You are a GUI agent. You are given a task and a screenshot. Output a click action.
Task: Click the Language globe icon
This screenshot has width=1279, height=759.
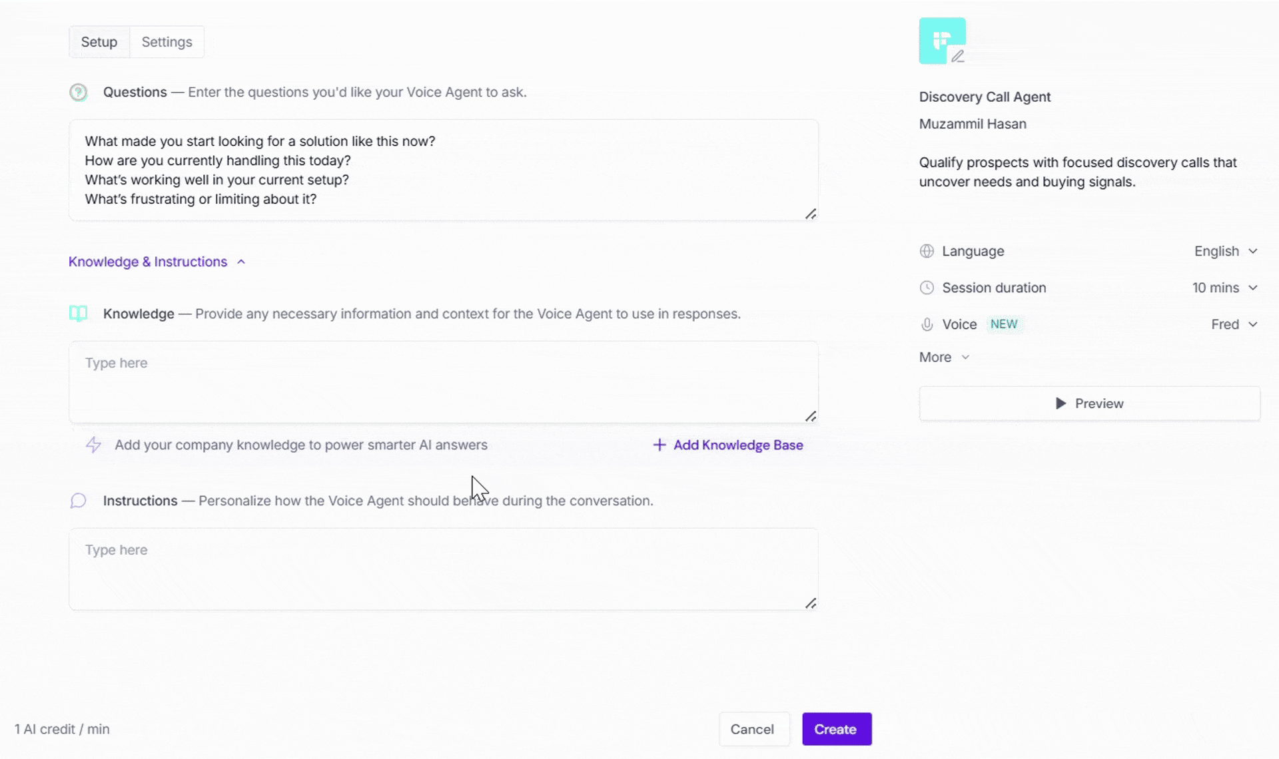click(x=927, y=251)
